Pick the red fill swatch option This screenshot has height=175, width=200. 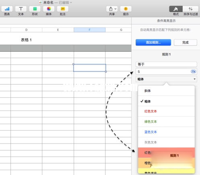click(x=166, y=153)
